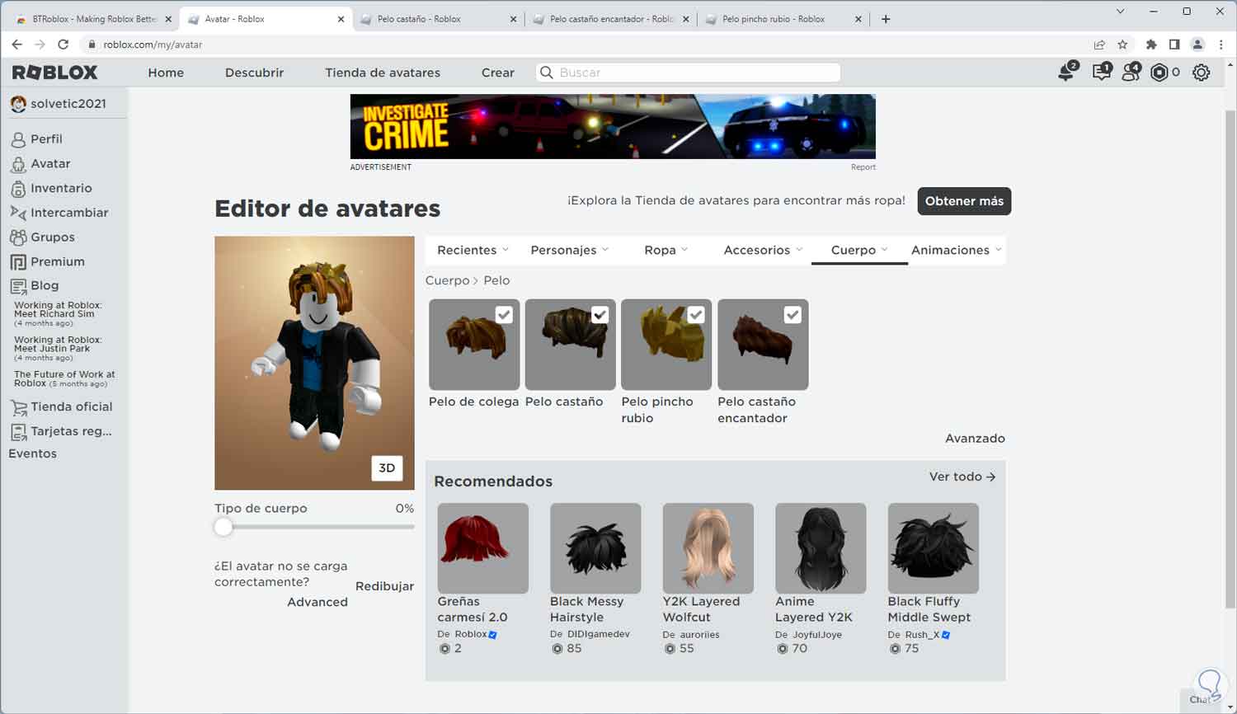Expand the Ropa dropdown
The height and width of the screenshot is (714, 1237).
click(666, 250)
